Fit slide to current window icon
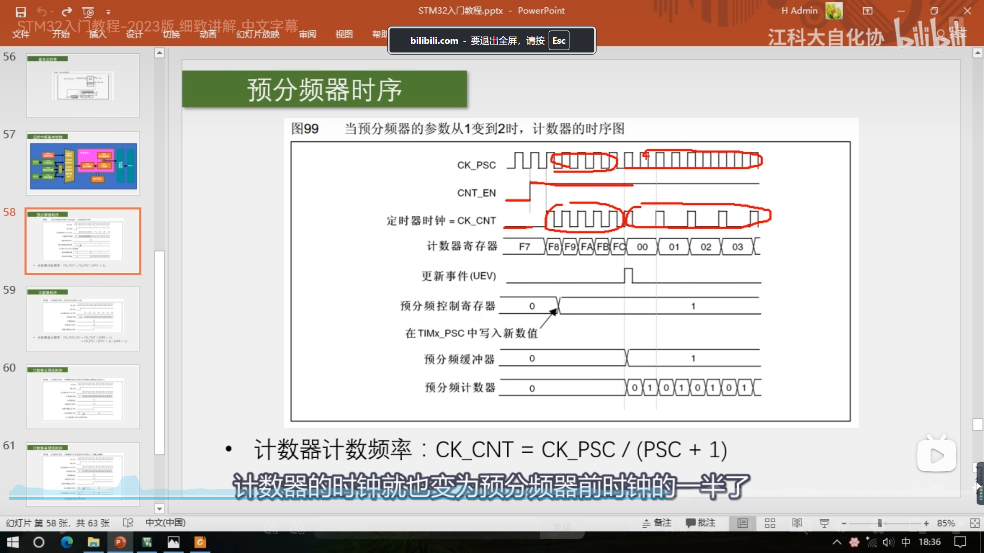Image resolution: width=984 pixels, height=553 pixels. coord(974,523)
